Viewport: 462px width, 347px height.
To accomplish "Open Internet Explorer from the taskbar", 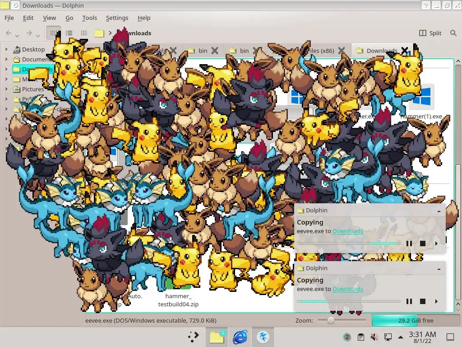I will tap(240, 337).
